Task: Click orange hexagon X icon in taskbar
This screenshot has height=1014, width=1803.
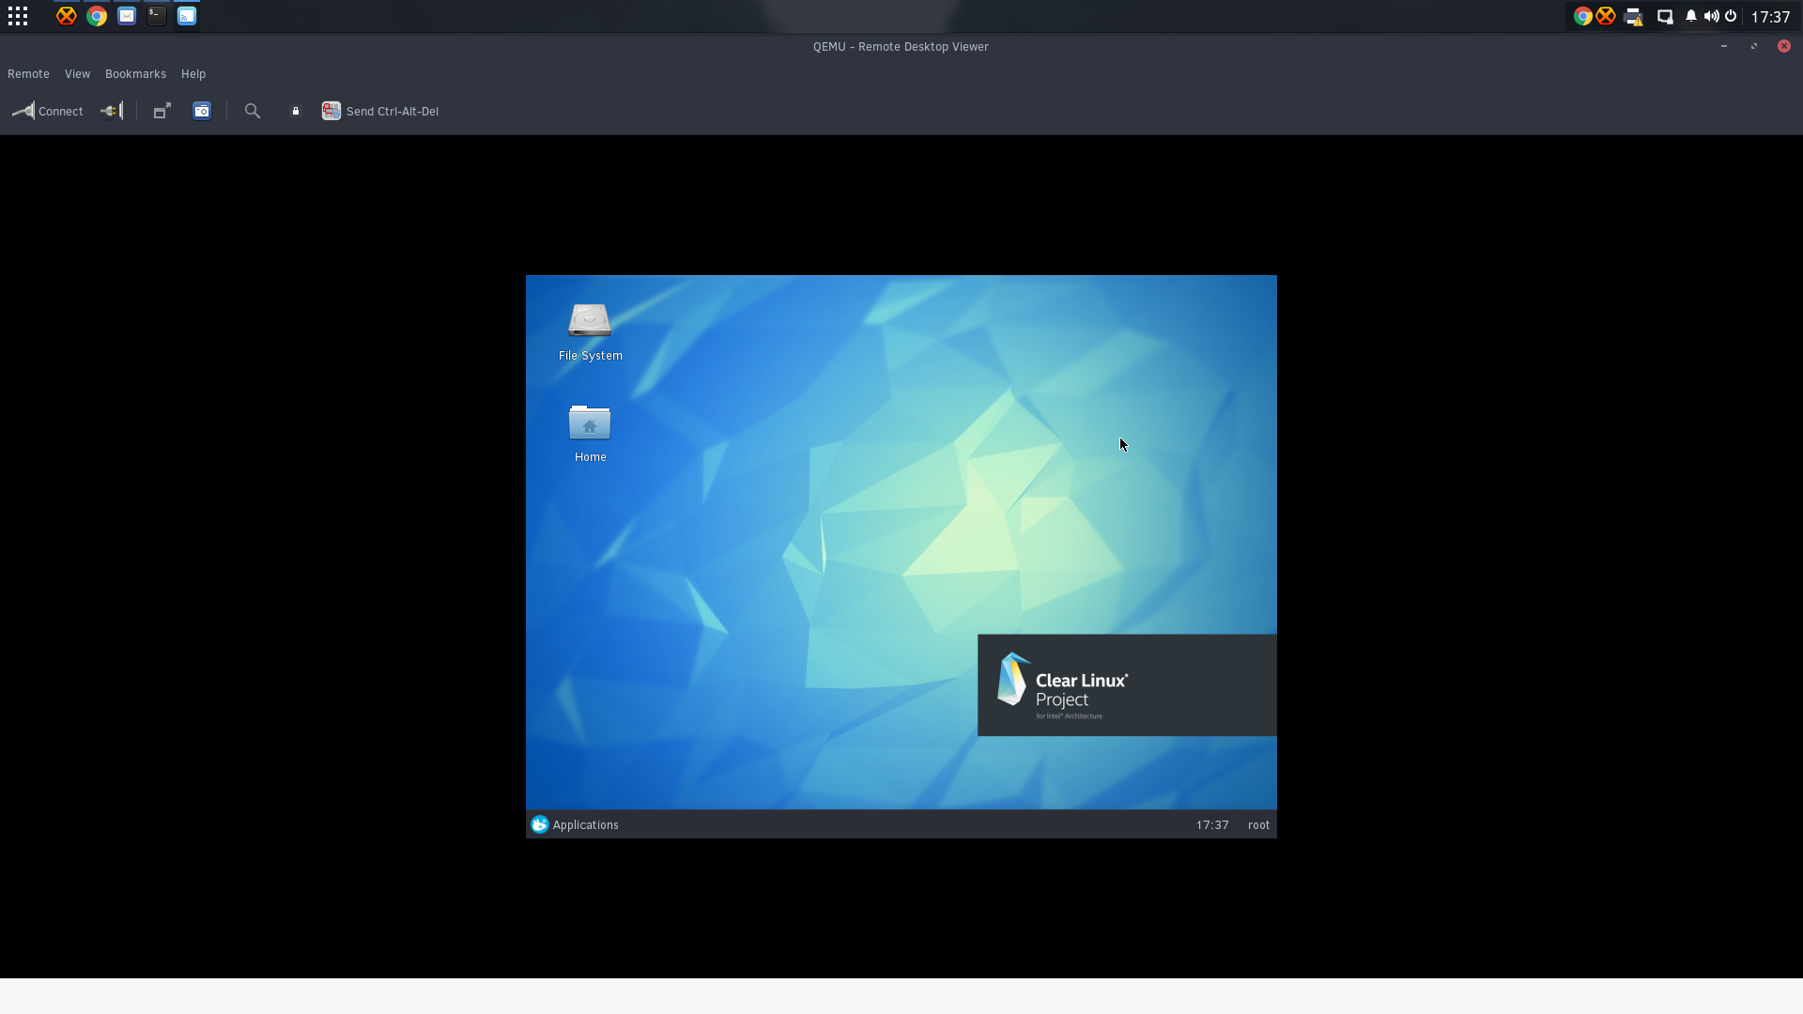Action: point(66,16)
